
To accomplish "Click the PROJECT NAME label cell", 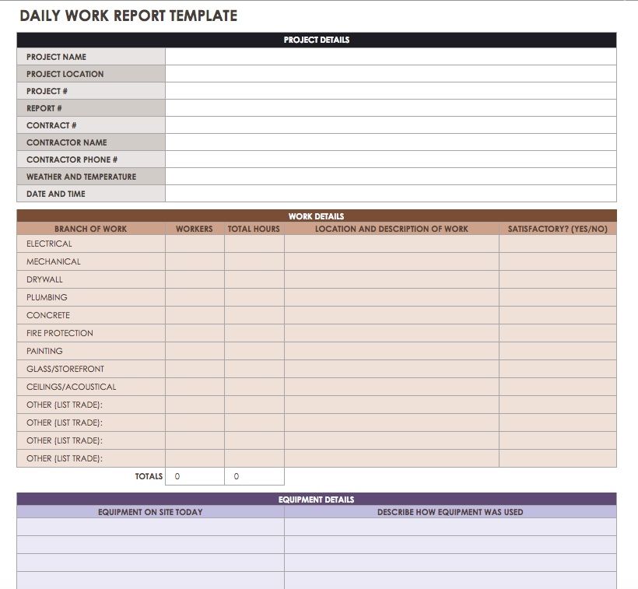I will pyautogui.click(x=91, y=57).
